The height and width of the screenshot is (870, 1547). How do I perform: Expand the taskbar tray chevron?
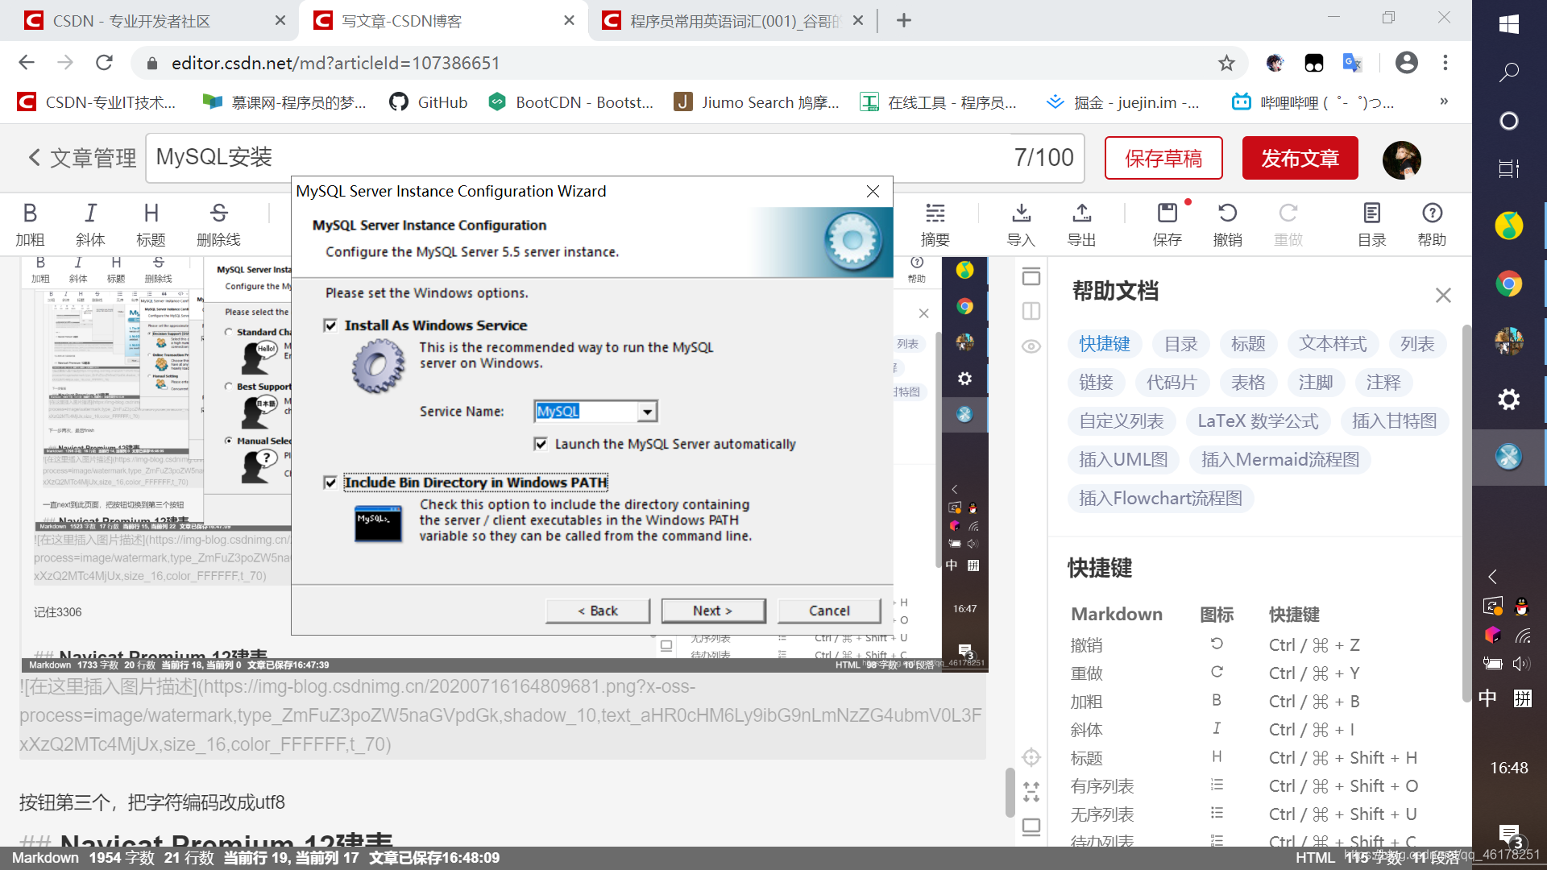click(1492, 577)
